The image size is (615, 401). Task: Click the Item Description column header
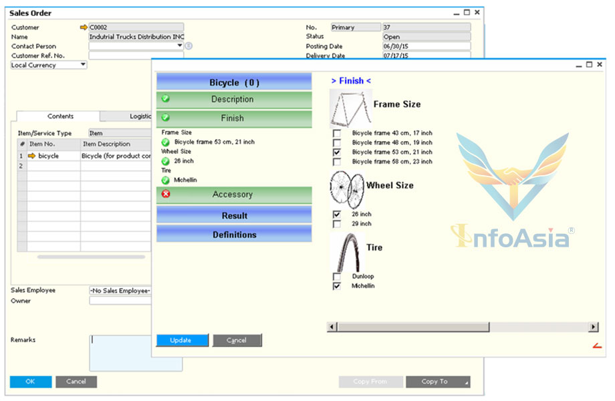116,144
